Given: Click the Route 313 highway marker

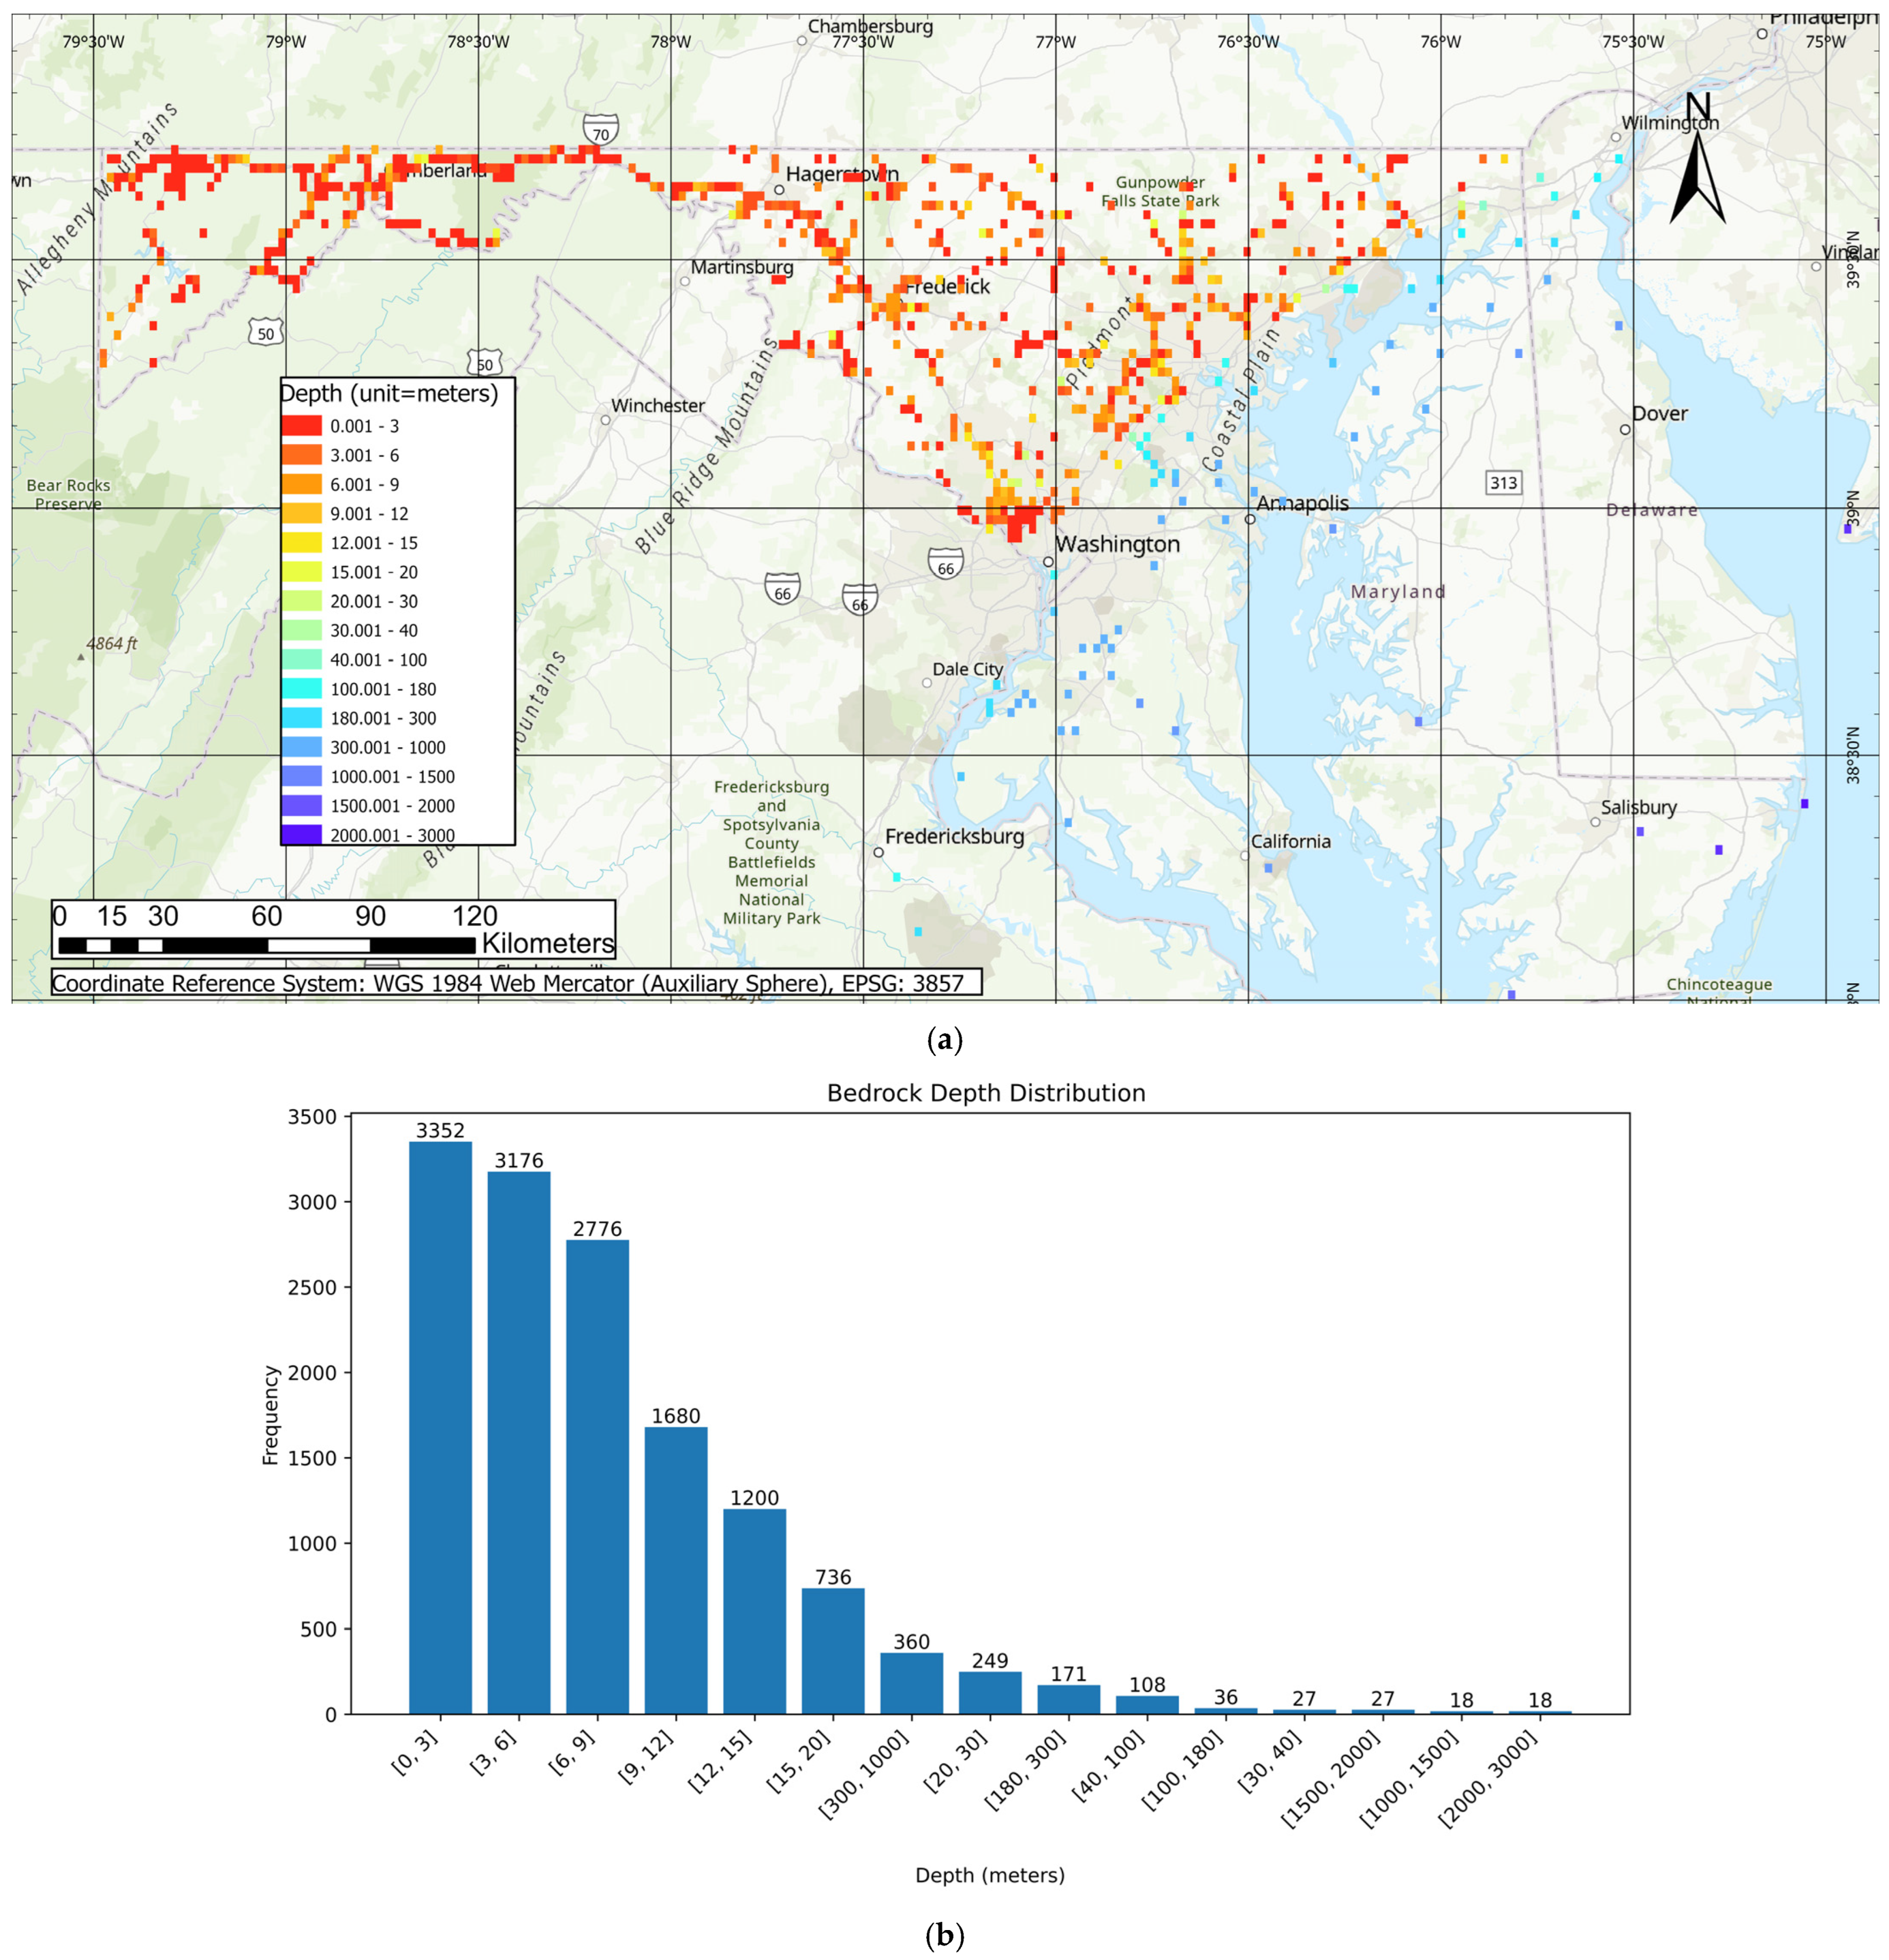Looking at the screenshot, I should (x=1503, y=483).
